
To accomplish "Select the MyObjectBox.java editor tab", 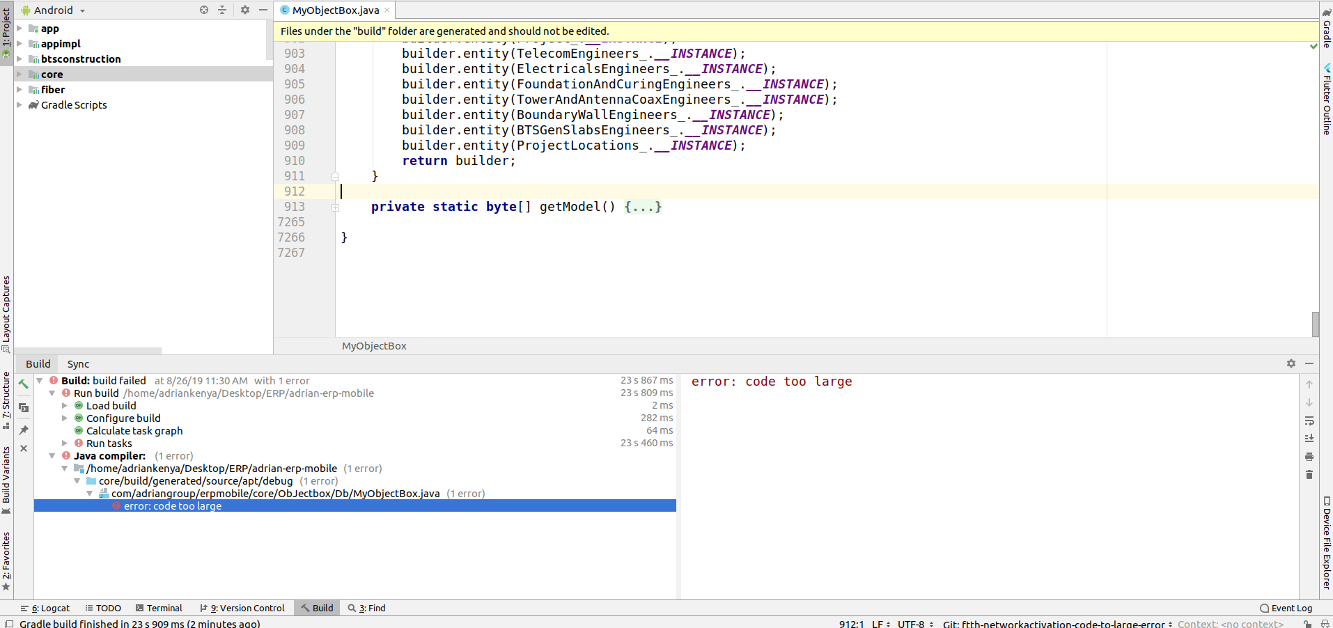I will coord(335,10).
